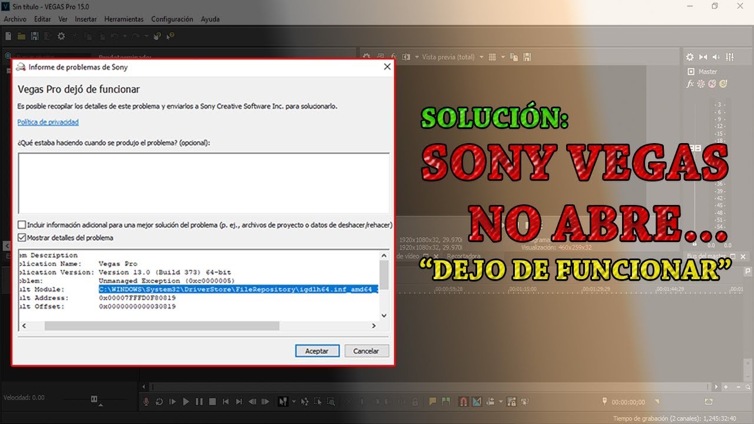Image resolution: width=754 pixels, height=424 pixels.
Task: Open Master FX button
Action: pos(690,84)
